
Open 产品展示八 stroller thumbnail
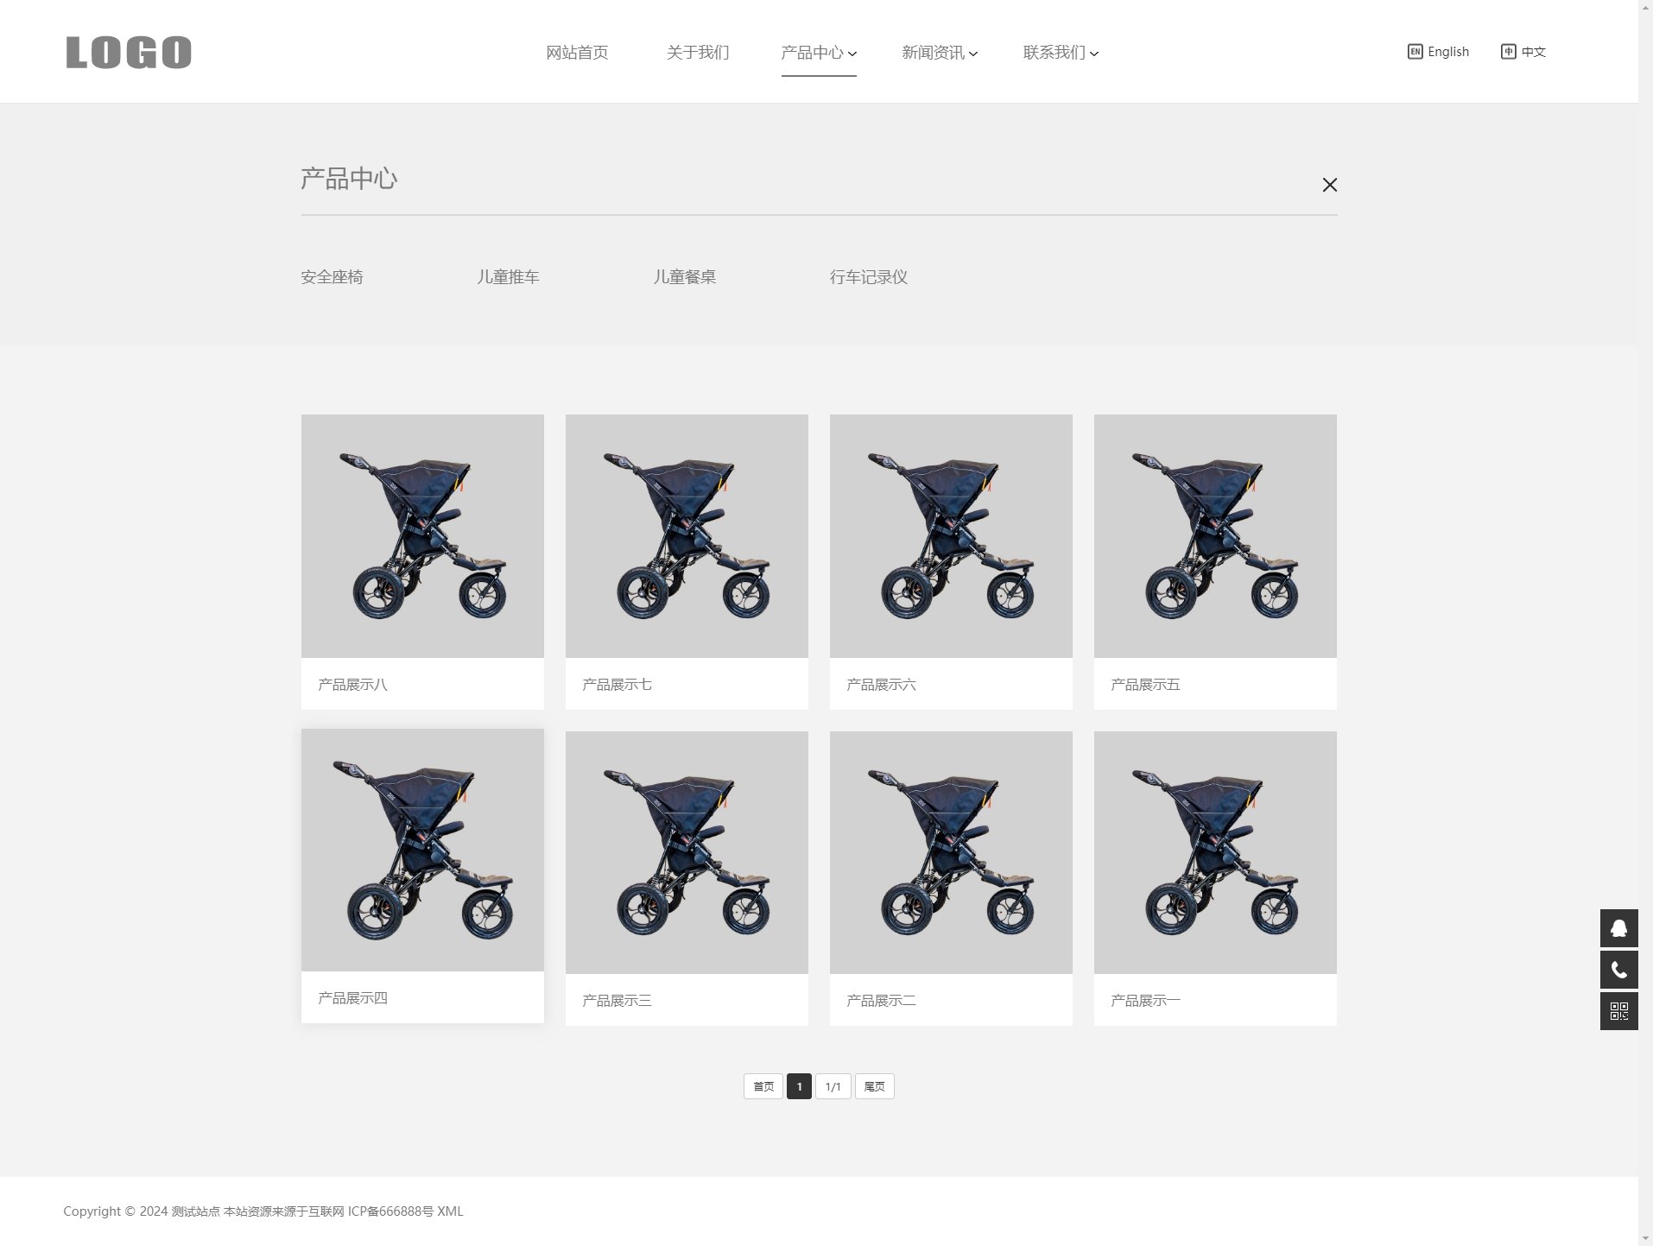[x=422, y=536]
